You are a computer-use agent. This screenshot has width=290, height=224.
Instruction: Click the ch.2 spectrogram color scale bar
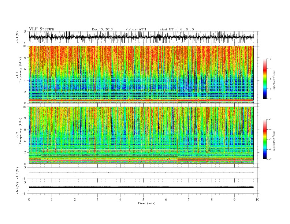(265, 139)
